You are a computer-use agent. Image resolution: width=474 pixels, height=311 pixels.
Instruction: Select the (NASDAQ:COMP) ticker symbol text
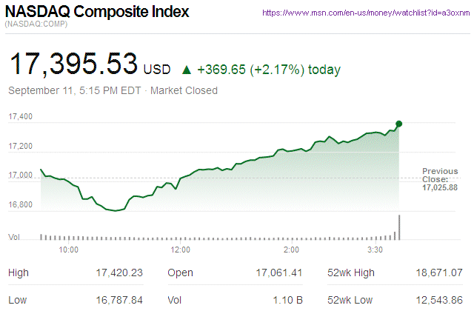point(35,26)
